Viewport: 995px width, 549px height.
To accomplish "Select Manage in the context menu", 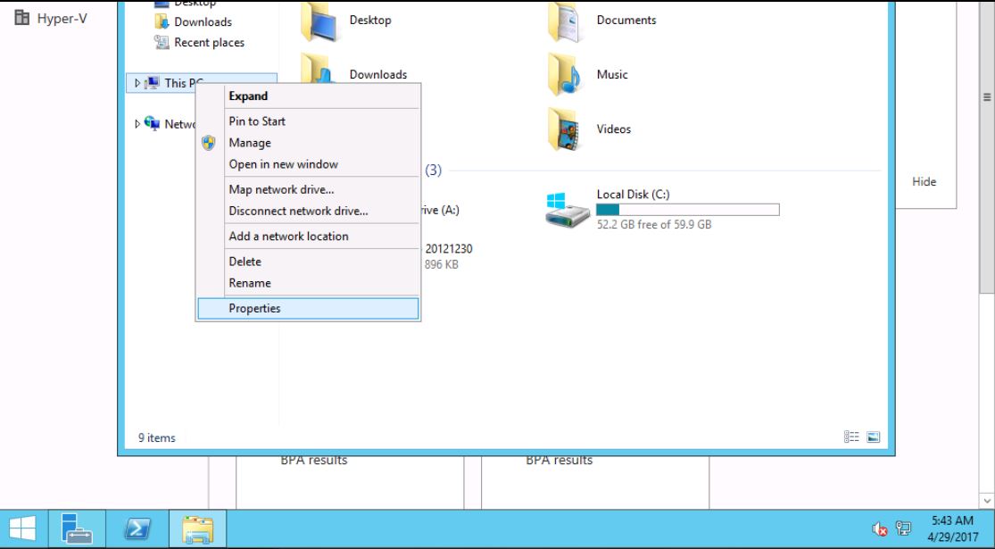I will click(250, 143).
